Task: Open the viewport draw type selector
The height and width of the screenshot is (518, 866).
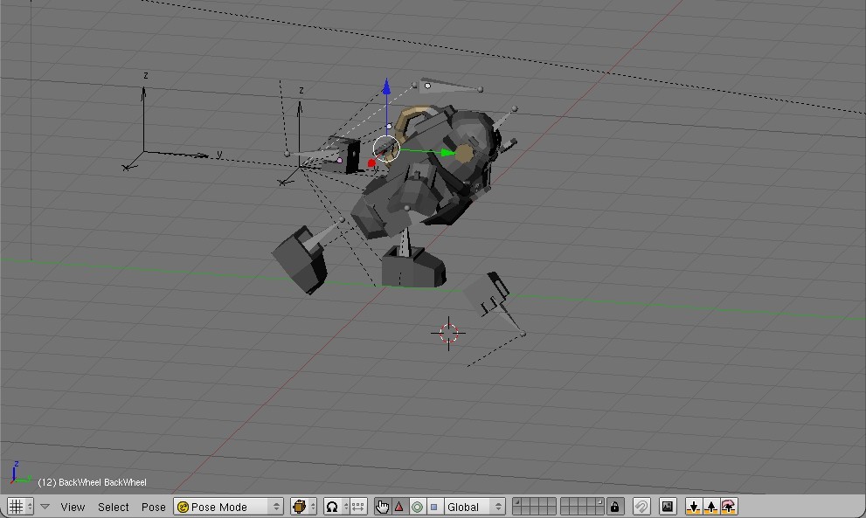Action: [303, 507]
